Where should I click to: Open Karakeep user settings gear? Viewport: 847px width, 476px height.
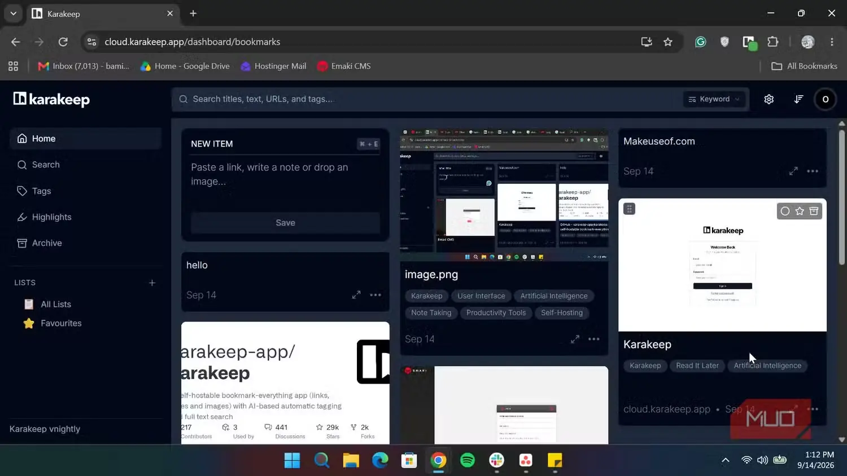[769, 99]
